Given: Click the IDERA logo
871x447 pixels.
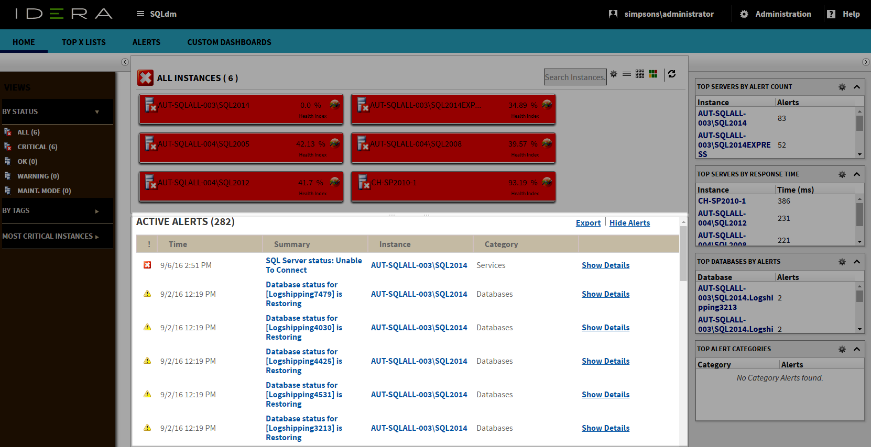Looking at the screenshot, I should click(x=63, y=14).
